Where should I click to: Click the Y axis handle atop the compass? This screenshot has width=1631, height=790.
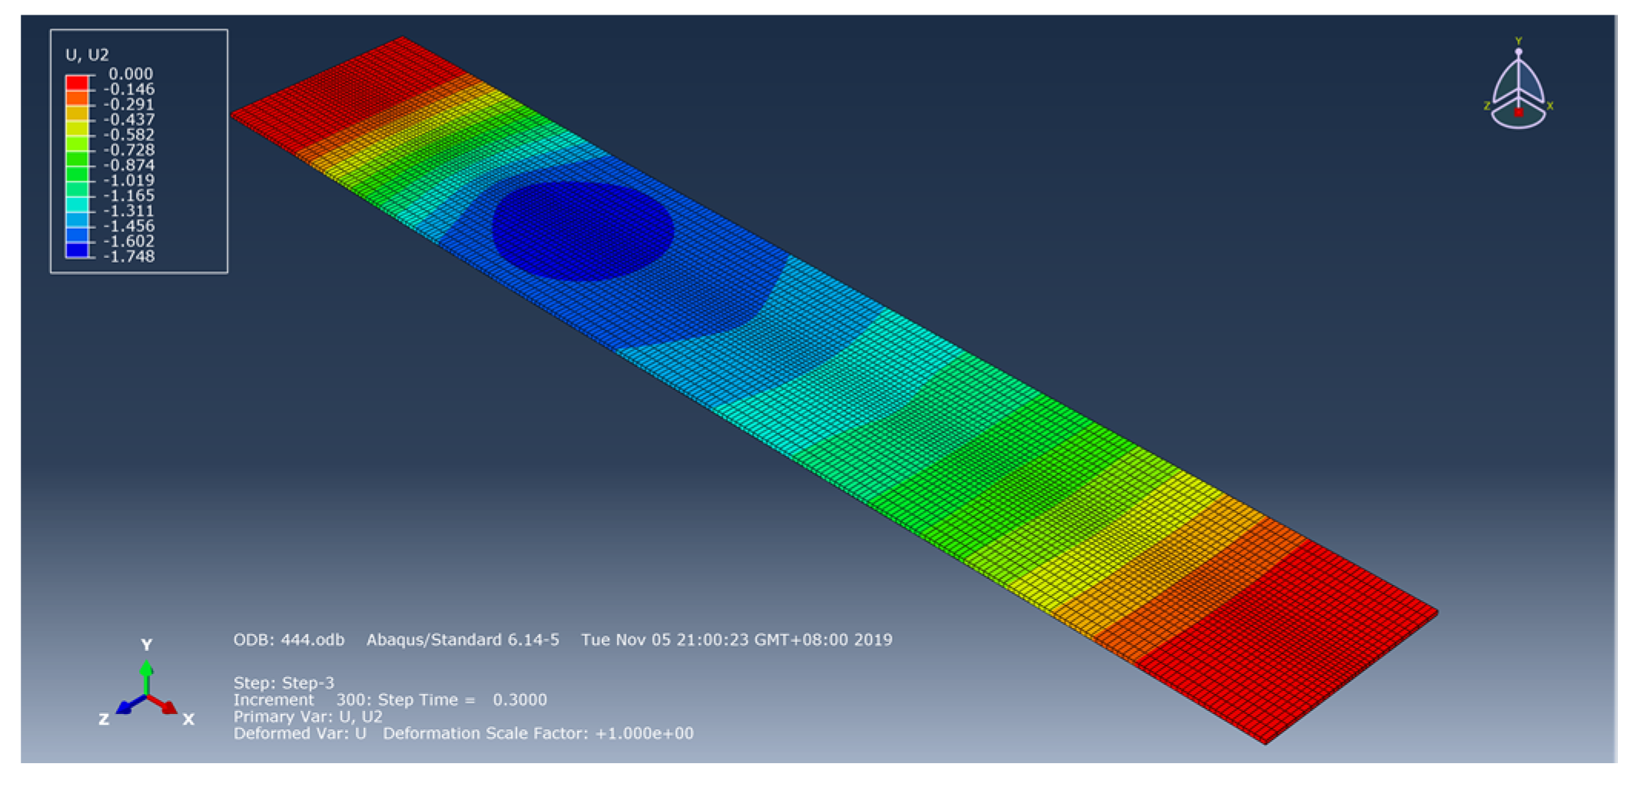pos(1518,51)
